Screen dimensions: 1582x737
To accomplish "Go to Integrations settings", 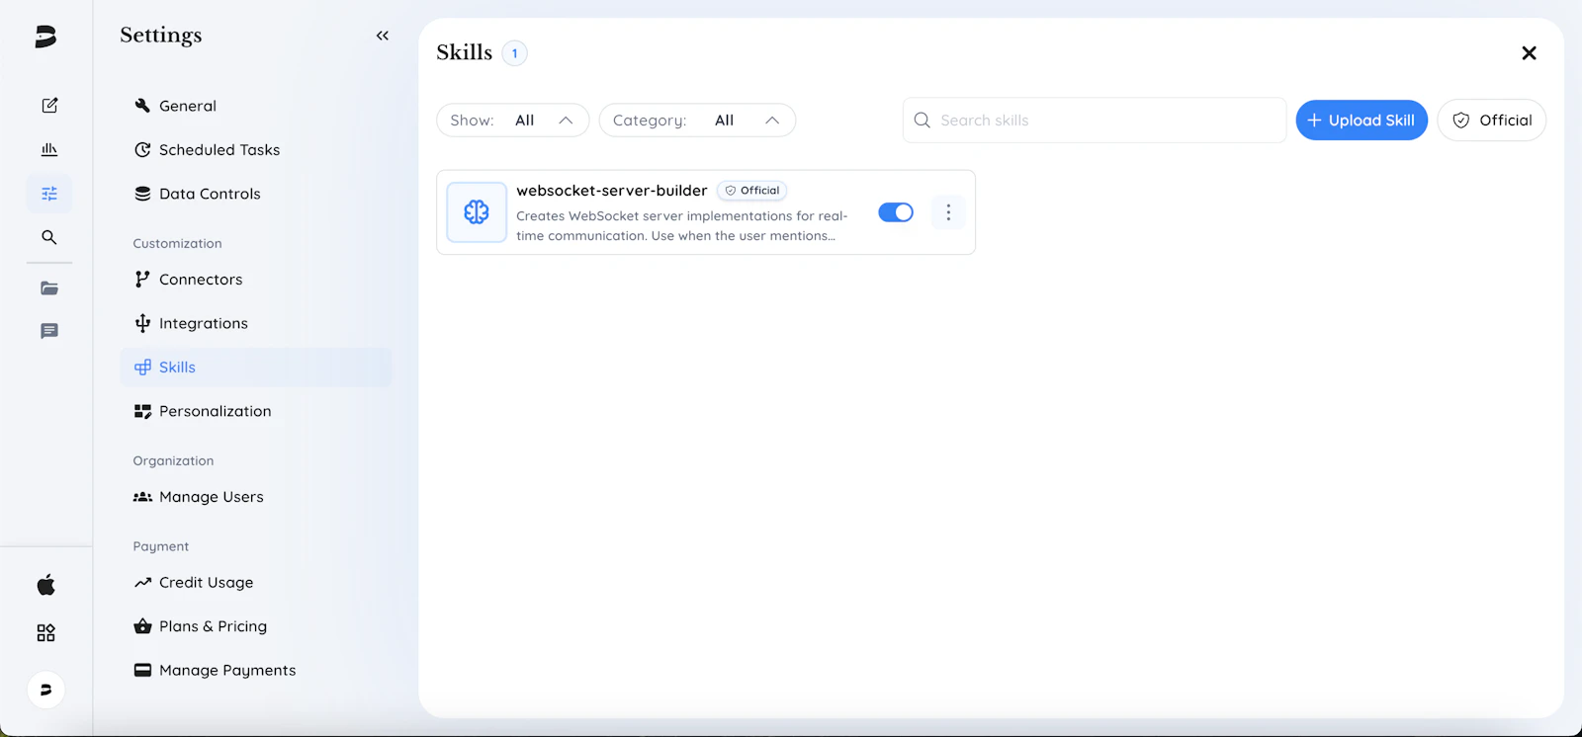I will click(x=256, y=323).
